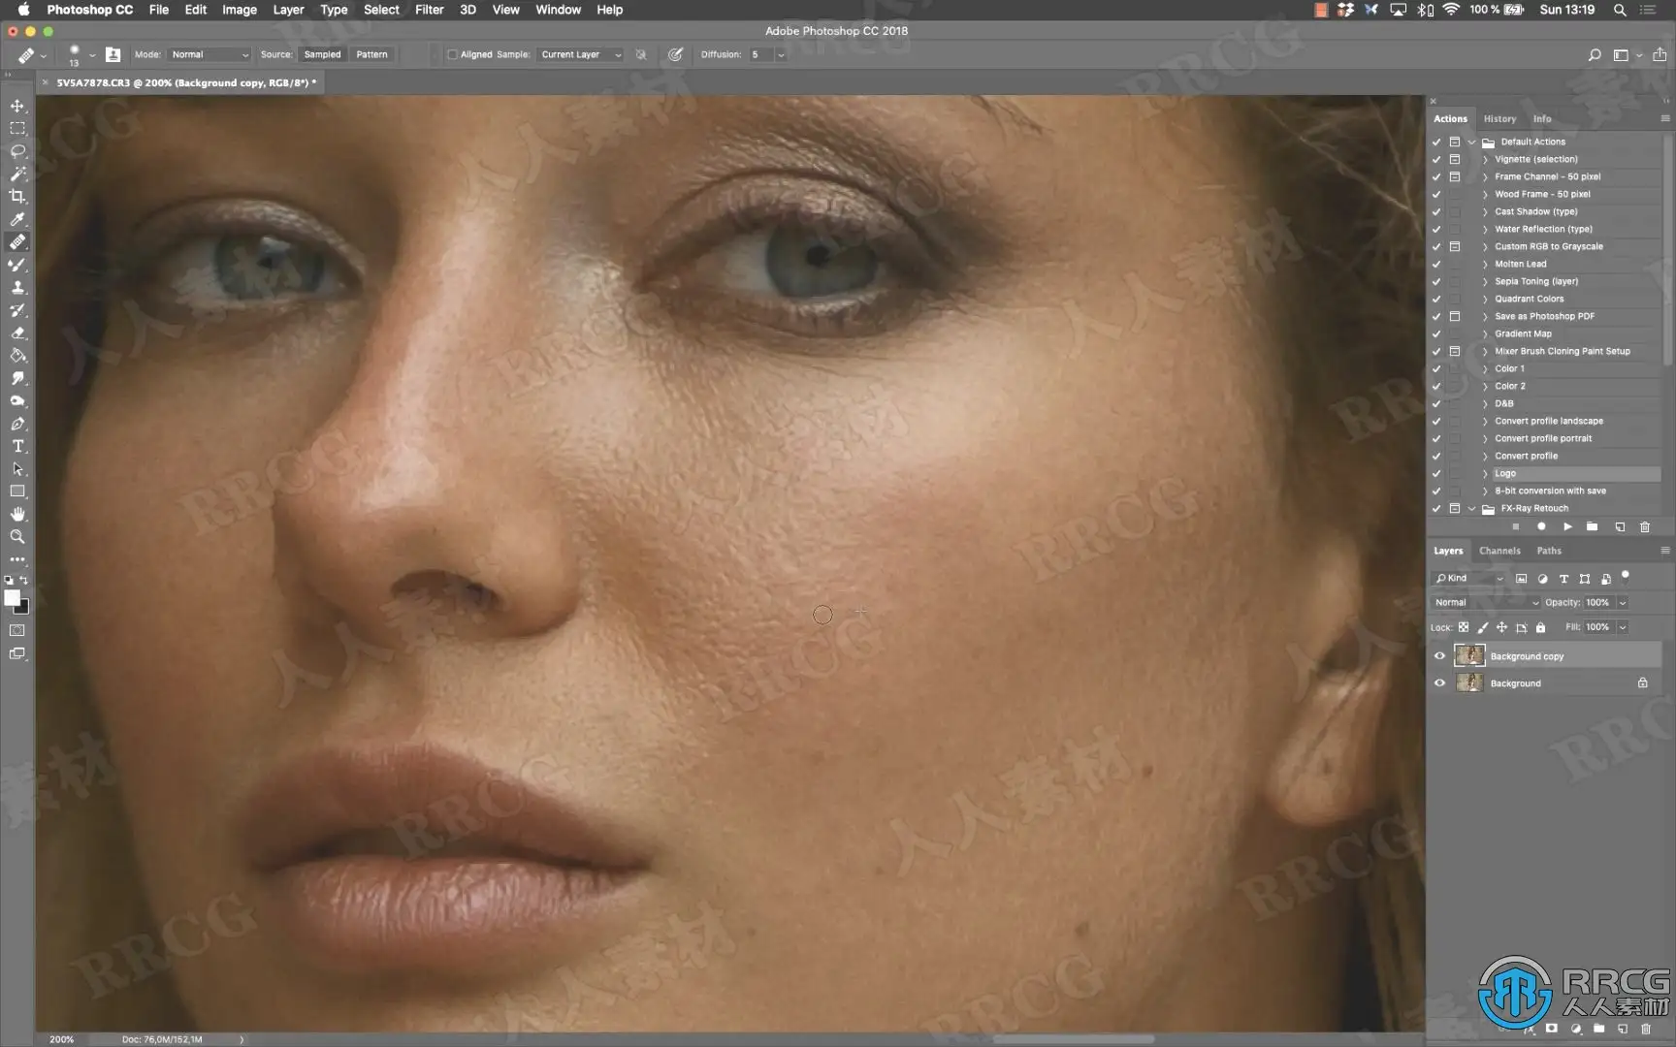1676x1047 pixels.
Task: Select the Rectangular Marquee tool
Action: point(17,128)
